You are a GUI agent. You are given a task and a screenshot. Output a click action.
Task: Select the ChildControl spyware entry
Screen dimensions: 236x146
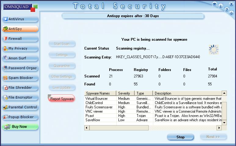153,103
